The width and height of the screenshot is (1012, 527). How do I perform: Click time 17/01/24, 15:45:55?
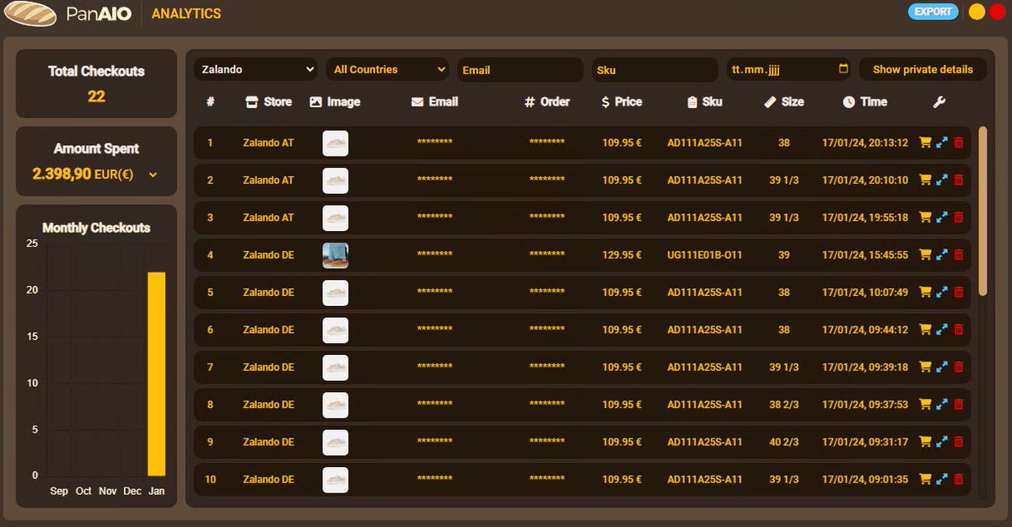click(x=865, y=255)
